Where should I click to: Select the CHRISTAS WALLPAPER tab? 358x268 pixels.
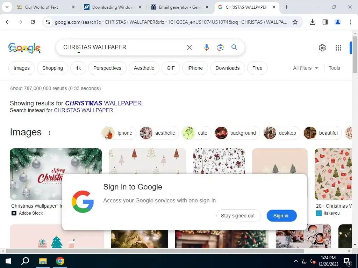(x=246, y=7)
